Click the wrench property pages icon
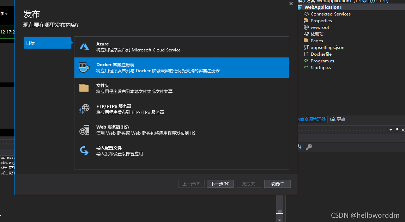Screen dimensions: 405x222 click(x=309, y=147)
